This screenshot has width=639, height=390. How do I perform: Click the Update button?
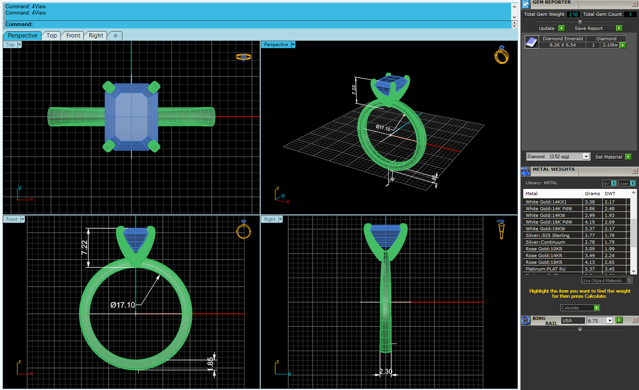(547, 28)
